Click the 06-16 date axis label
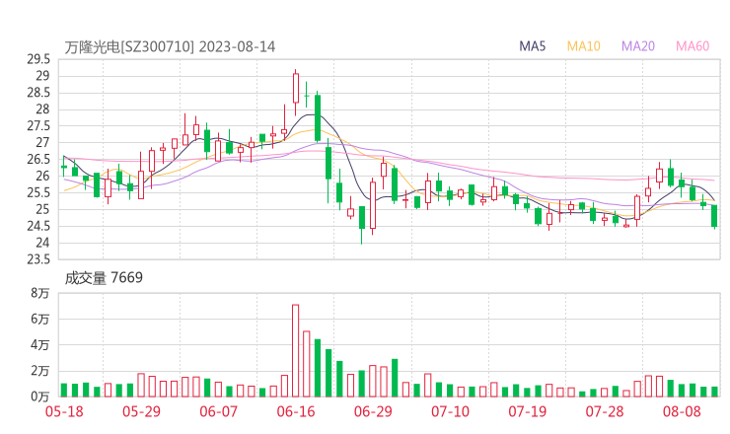Image resolution: width=730 pixels, height=434 pixels. [x=296, y=411]
